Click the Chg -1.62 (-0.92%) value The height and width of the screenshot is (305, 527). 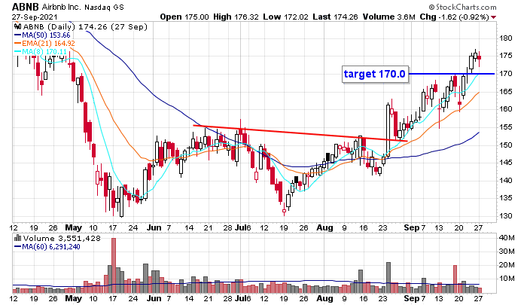[x=455, y=17]
